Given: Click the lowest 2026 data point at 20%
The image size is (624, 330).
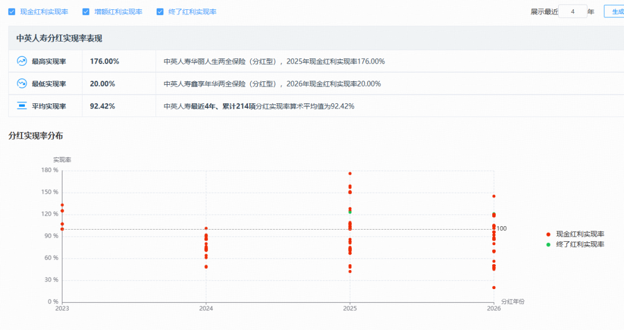Looking at the screenshot, I should tap(494, 287).
